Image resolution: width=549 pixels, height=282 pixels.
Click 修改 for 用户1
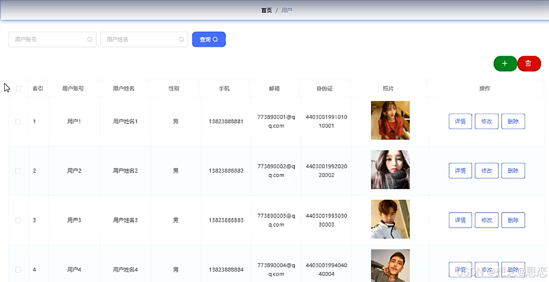tap(487, 121)
